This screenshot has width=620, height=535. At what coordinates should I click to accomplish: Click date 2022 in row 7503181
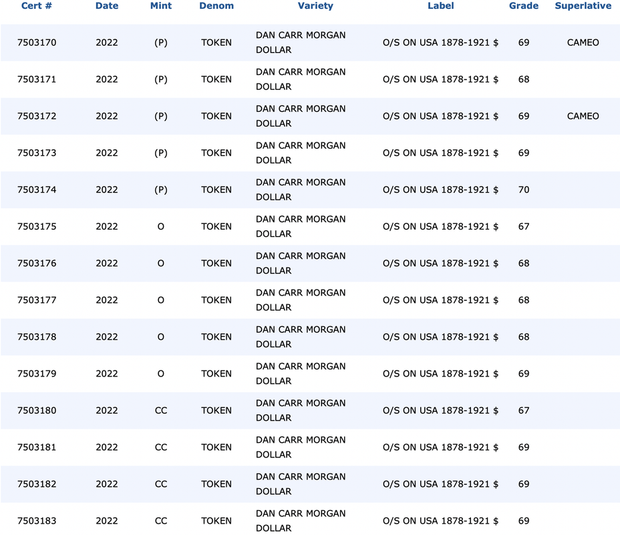(107, 447)
